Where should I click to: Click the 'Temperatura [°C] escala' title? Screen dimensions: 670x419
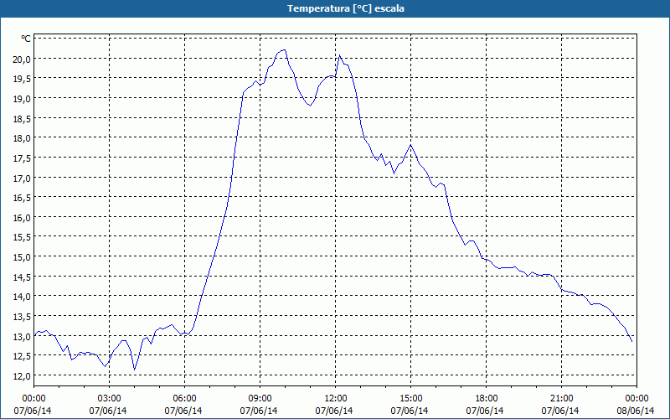point(346,8)
